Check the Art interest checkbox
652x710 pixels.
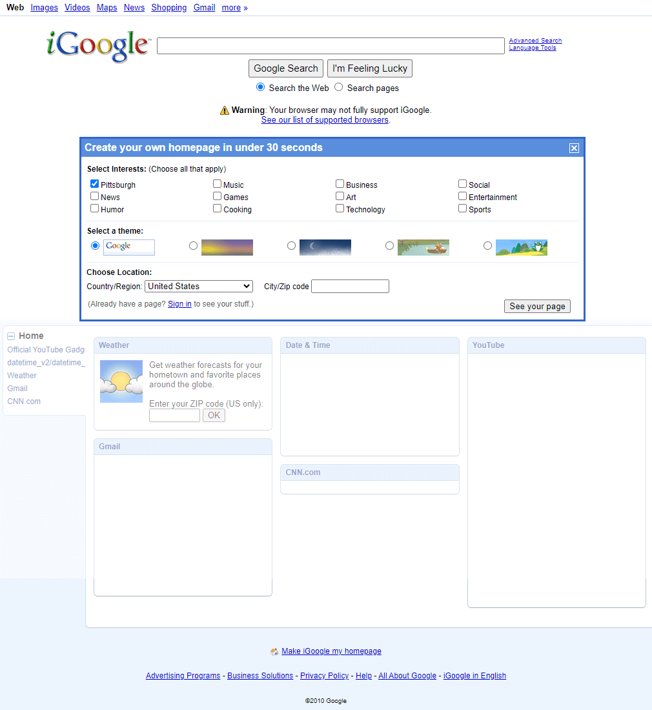(x=340, y=196)
